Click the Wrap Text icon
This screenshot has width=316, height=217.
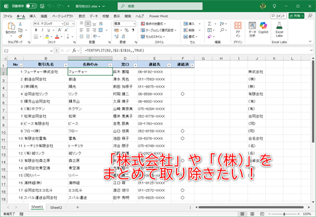pos(101,24)
